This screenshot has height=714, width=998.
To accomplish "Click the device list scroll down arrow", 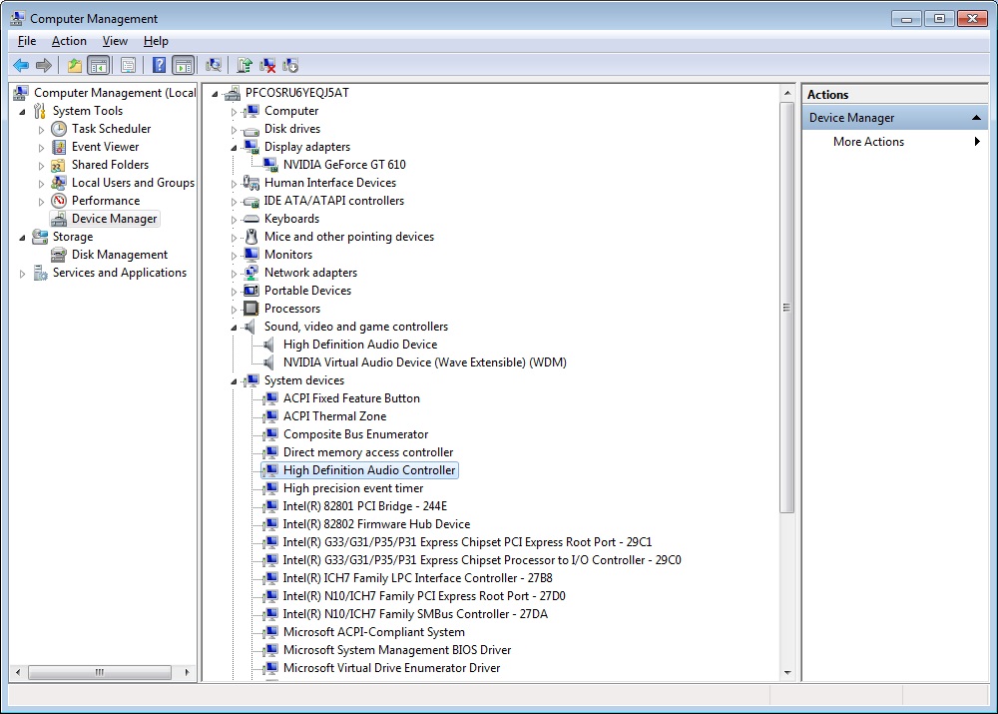I will click(787, 673).
